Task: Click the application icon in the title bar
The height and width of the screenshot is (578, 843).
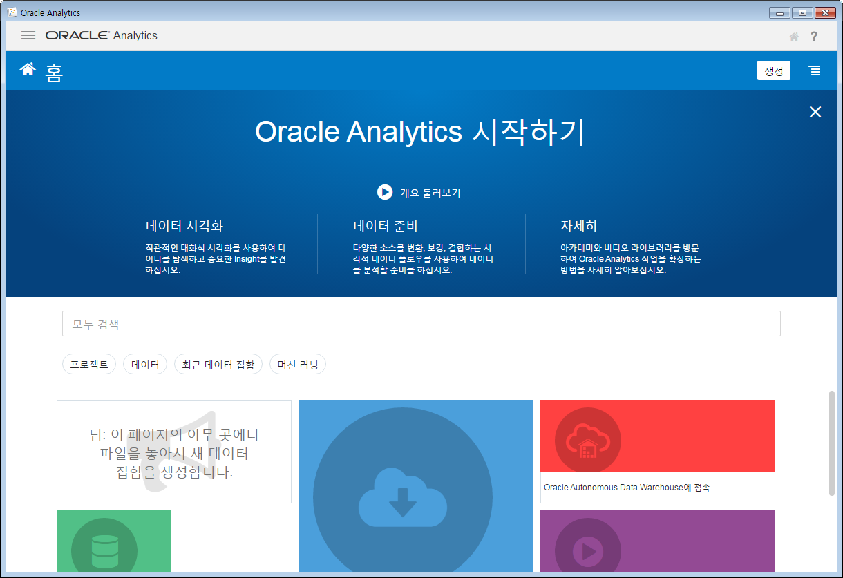Action: (x=12, y=12)
